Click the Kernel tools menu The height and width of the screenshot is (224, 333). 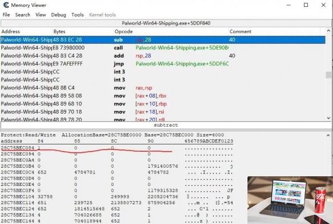tap(103, 15)
